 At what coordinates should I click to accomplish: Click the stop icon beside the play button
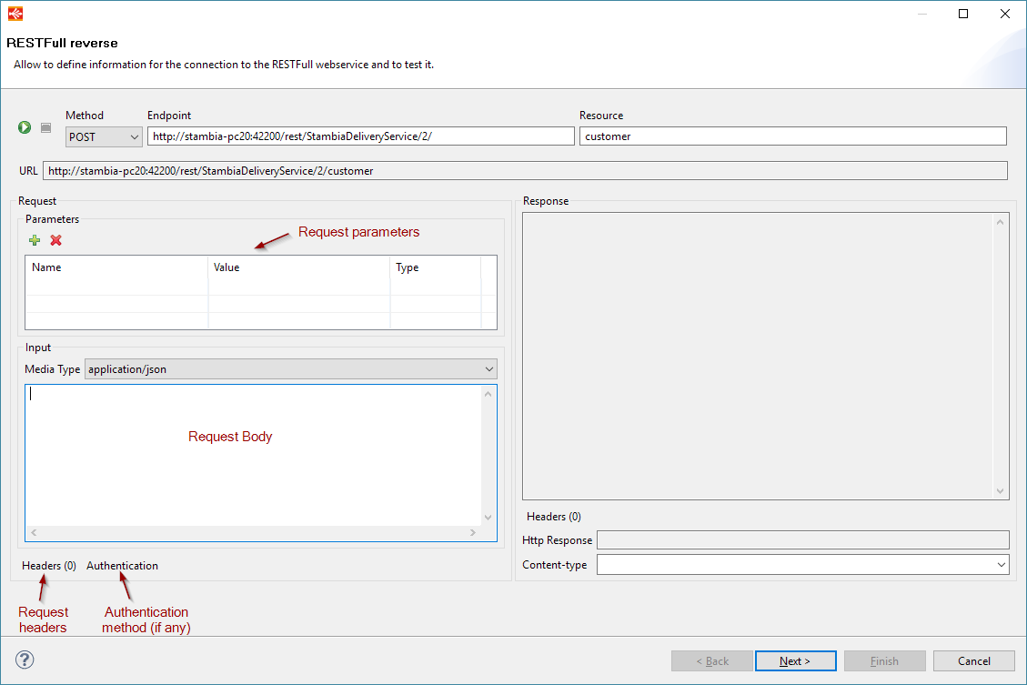pyautogui.click(x=45, y=127)
